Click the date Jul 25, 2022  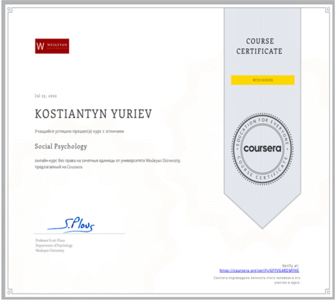point(46,95)
